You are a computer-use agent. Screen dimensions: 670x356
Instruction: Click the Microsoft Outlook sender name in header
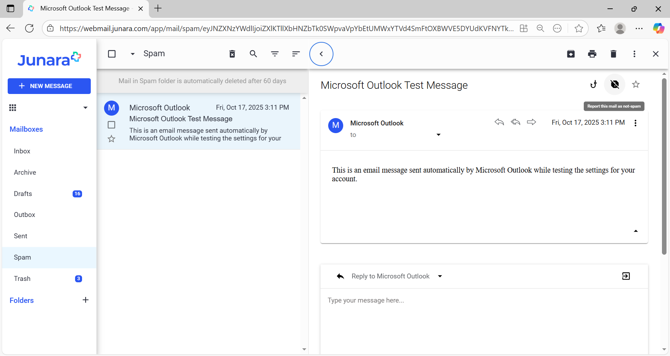[377, 123]
